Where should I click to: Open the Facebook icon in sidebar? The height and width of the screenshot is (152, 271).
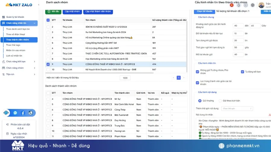(x=23, y=113)
